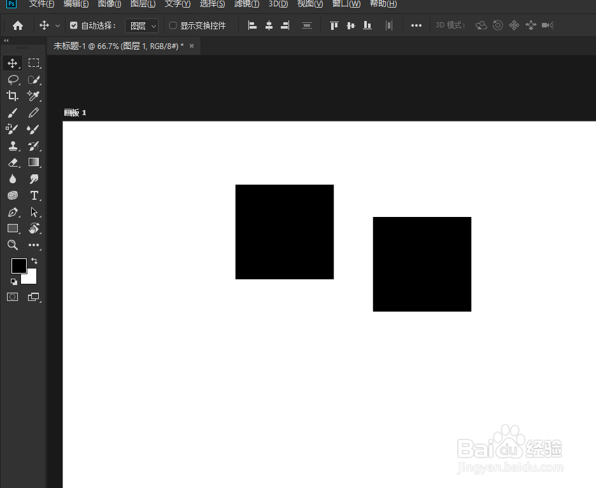Align top edges button
This screenshot has width=596, height=488.
(x=334, y=25)
